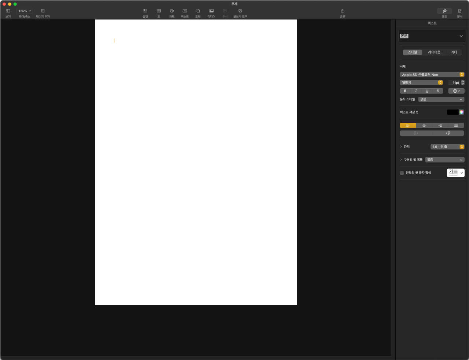Click the 차트 (Chart) toolbar icon
Viewport: 469px width, 360px height.
[171, 11]
